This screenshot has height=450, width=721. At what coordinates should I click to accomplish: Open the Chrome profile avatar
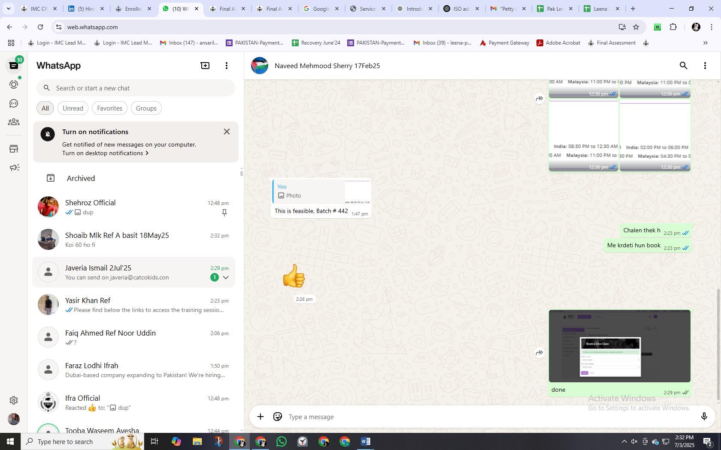(x=696, y=27)
